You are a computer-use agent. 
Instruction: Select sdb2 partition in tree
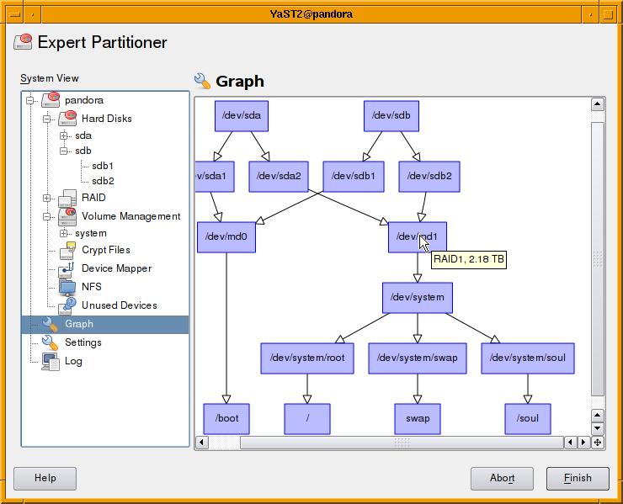103,181
